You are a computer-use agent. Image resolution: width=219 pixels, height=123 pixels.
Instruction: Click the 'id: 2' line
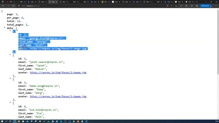23,58
